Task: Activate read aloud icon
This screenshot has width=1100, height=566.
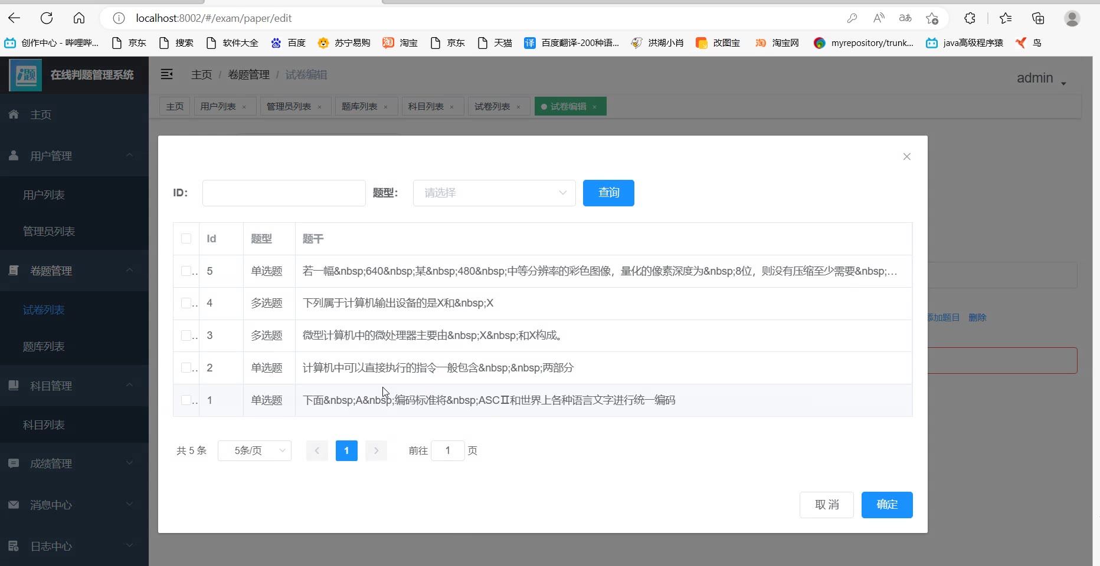Action: coord(879,18)
